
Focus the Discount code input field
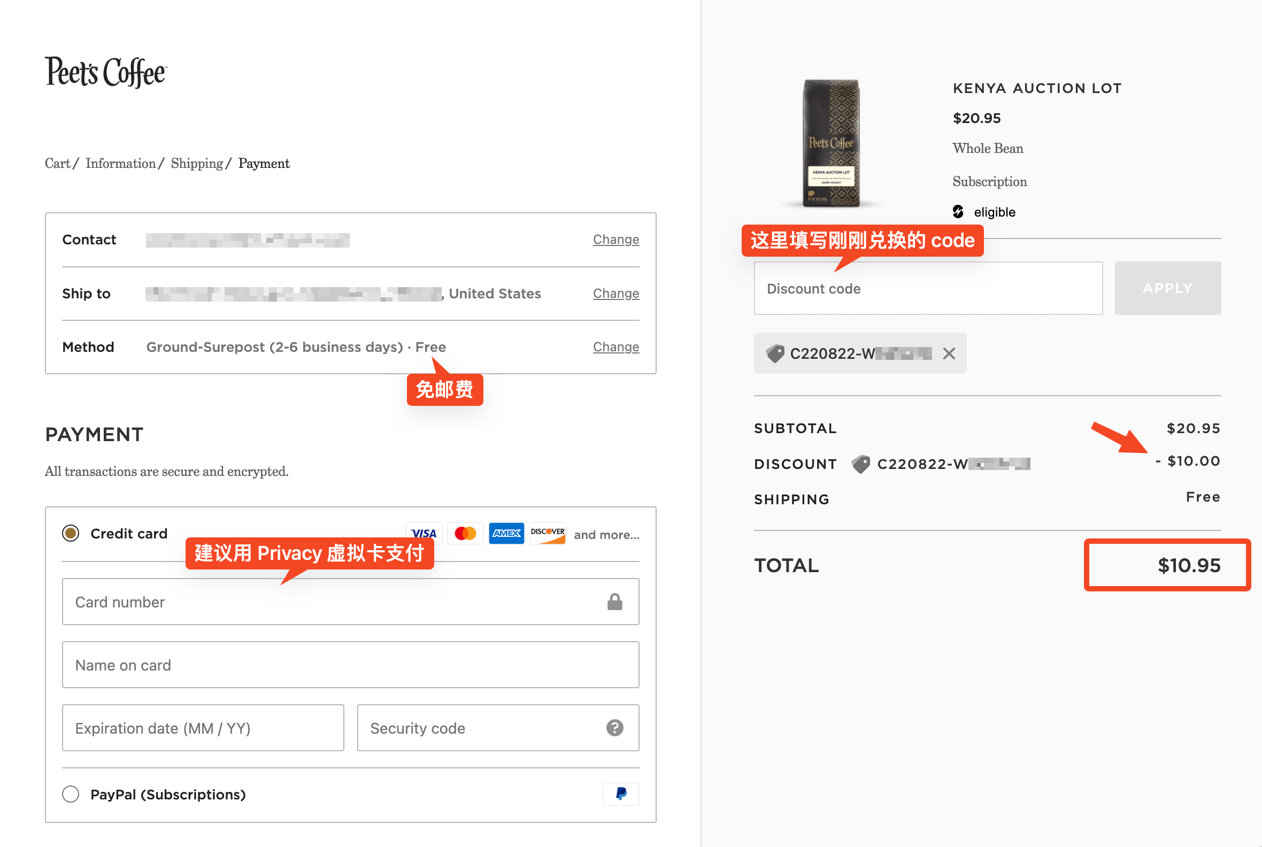click(x=928, y=288)
